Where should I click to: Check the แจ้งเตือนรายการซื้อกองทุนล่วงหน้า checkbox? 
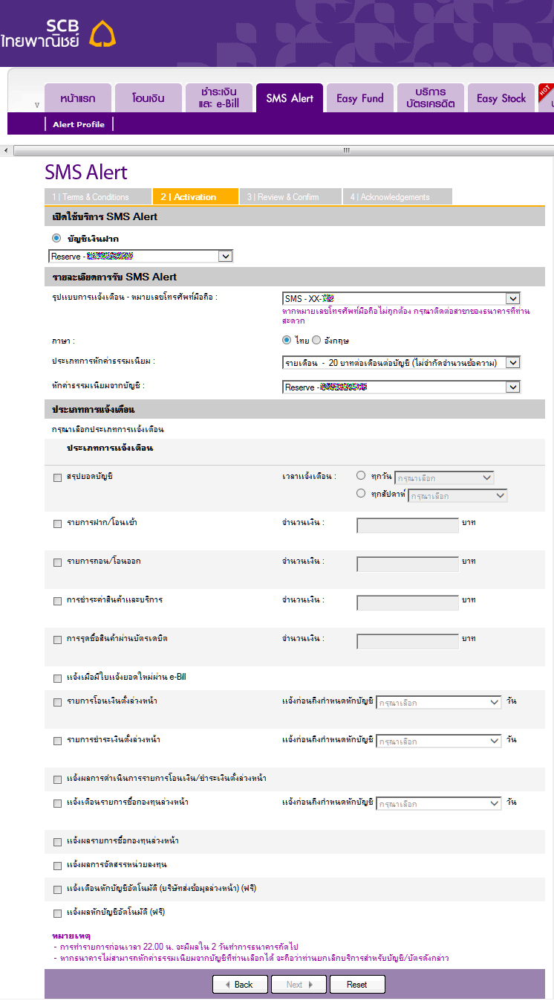pos(58,803)
